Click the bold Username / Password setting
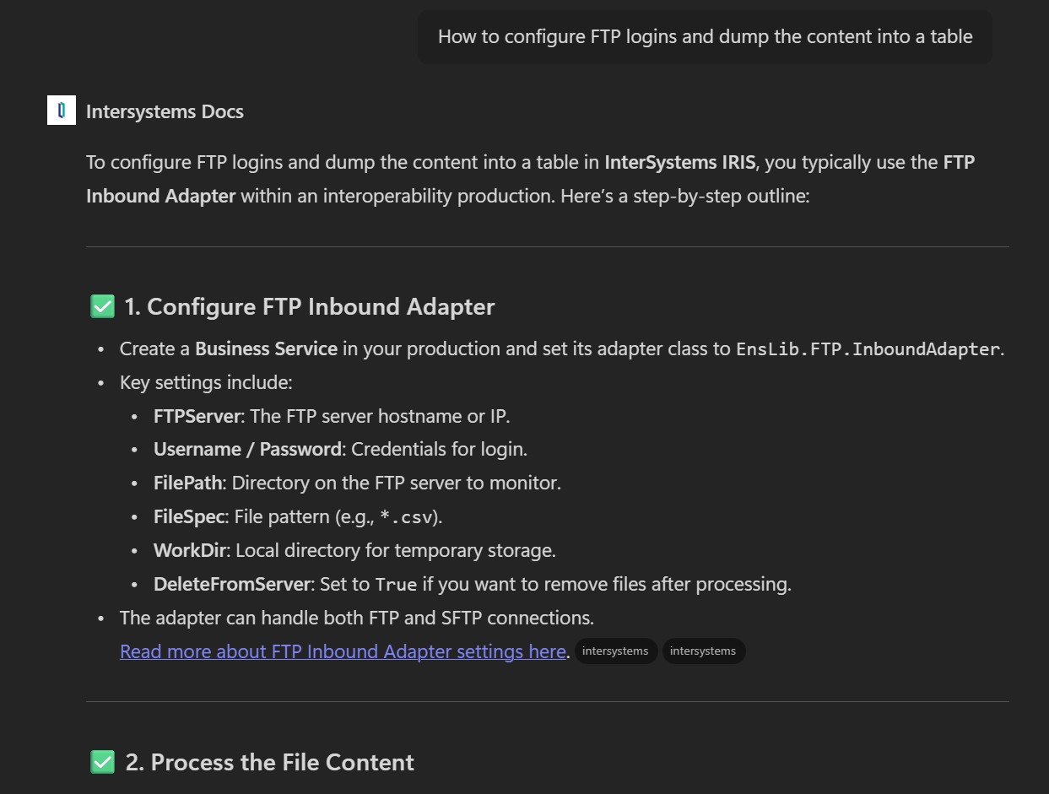The image size is (1049, 794). tap(248, 449)
